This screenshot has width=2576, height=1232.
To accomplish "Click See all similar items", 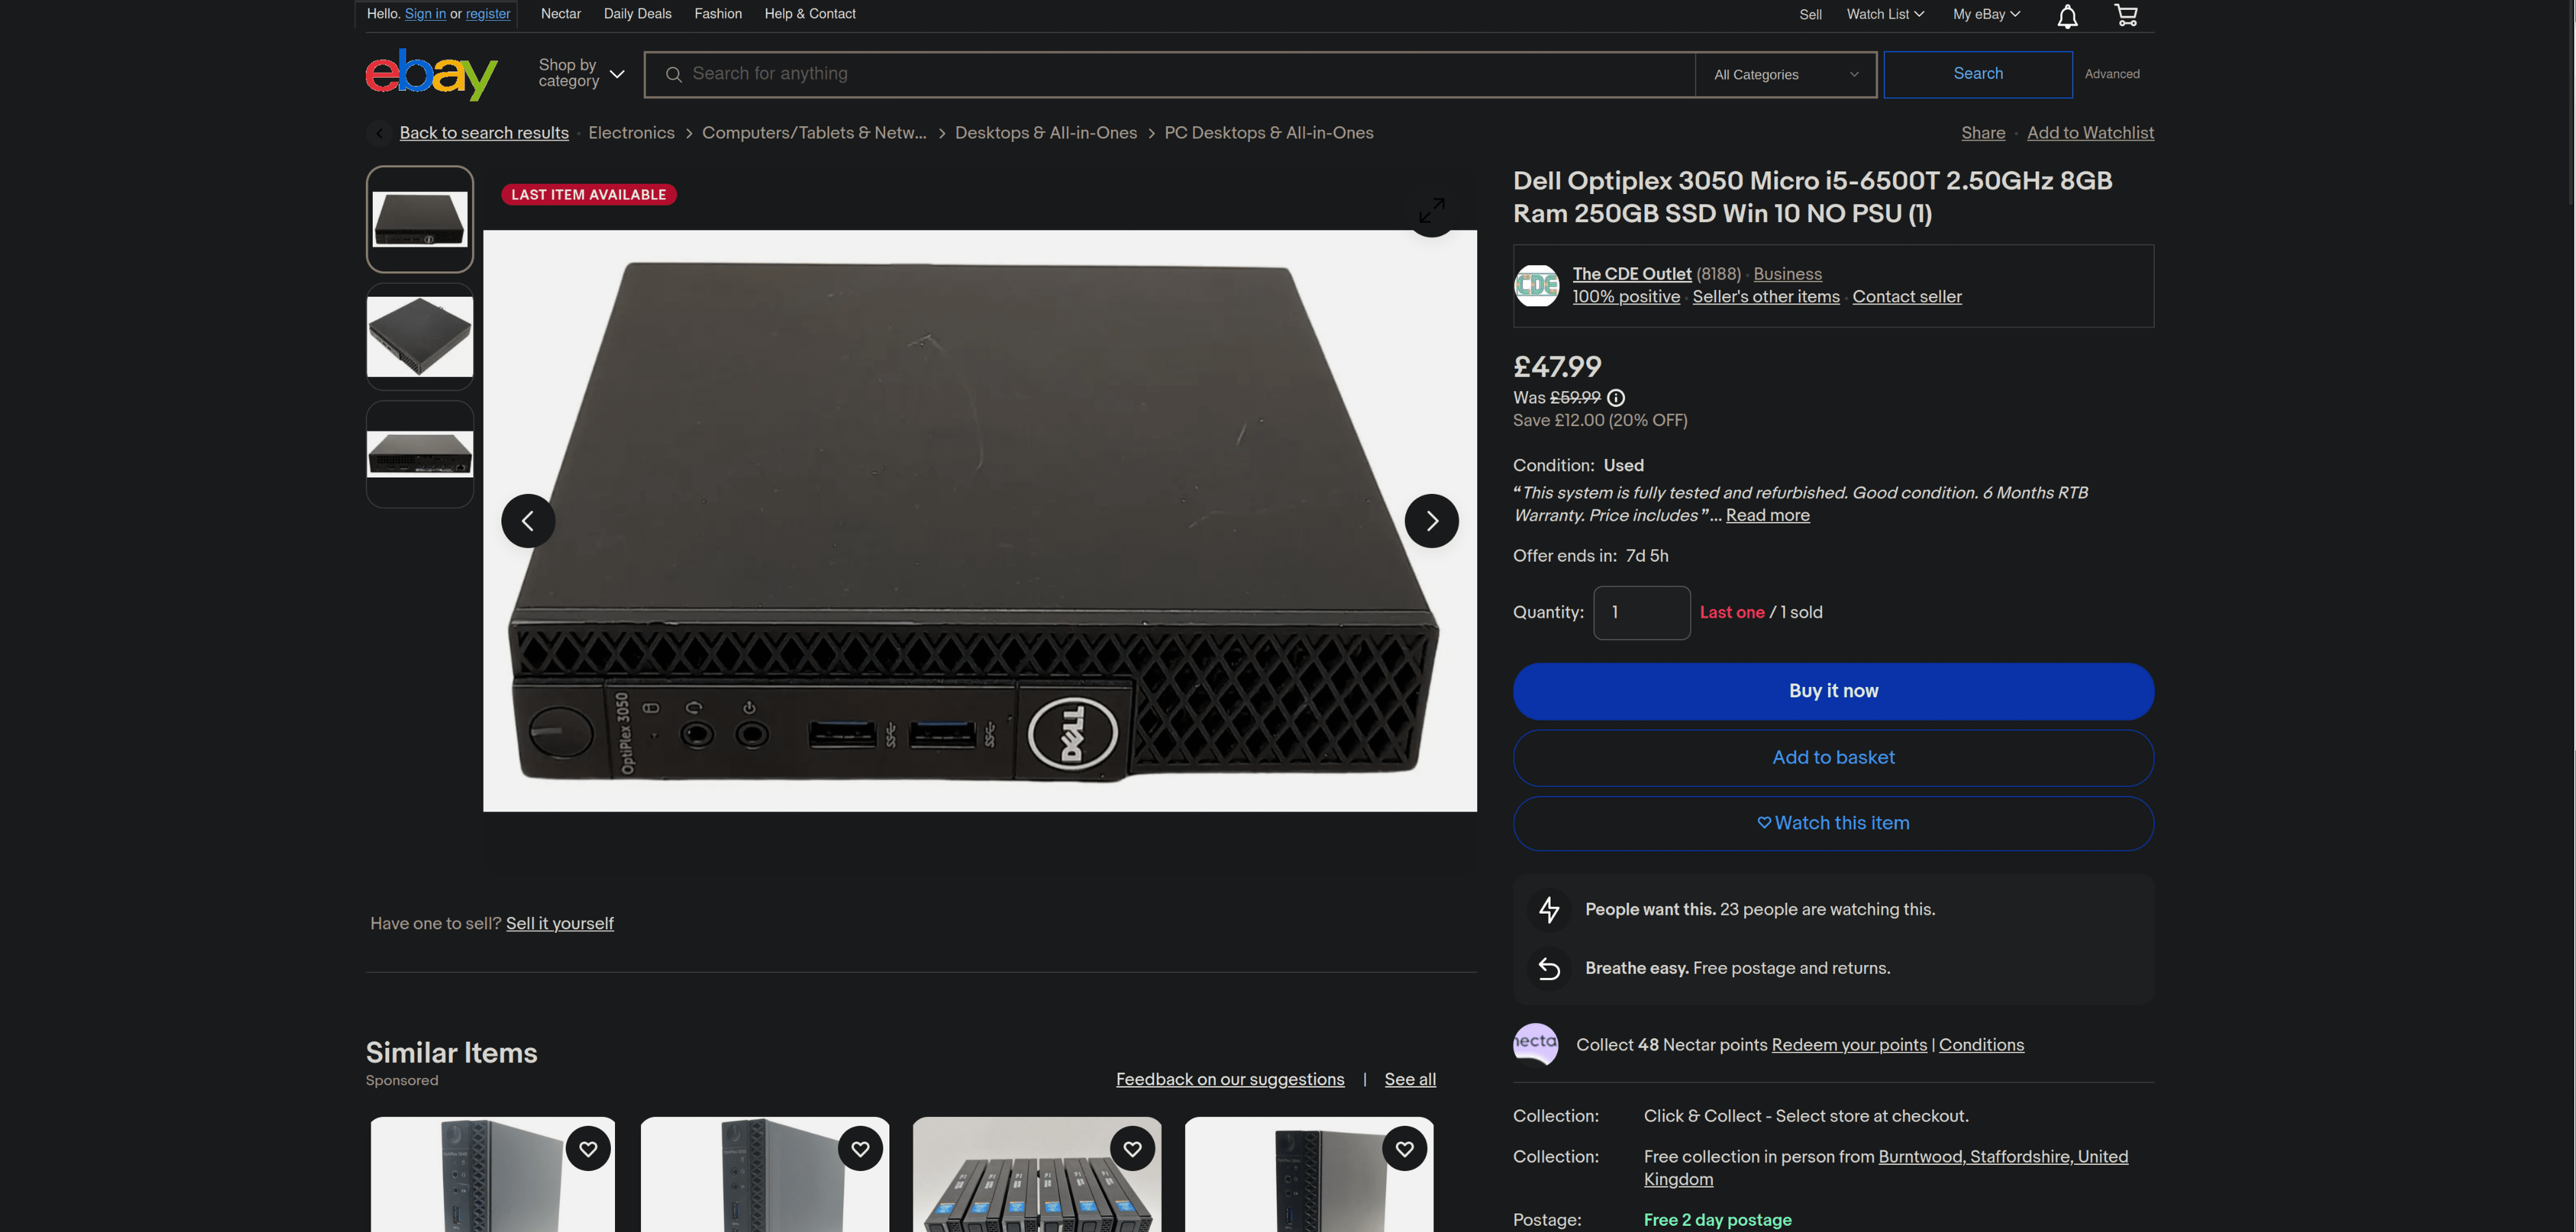I will pos(1410,1080).
